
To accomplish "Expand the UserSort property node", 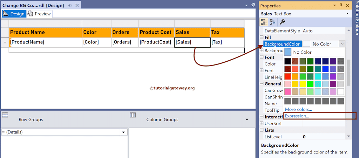I will [262, 123].
